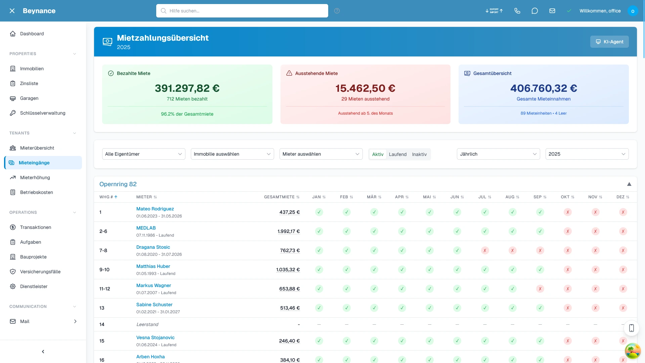This screenshot has height=363, width=645.
Task: Open the Alle Eigentümer dropdown
Action: (143, 154)
